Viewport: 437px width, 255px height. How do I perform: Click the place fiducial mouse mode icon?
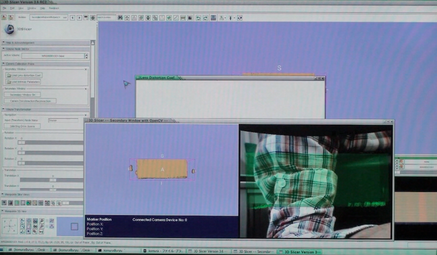(x=222, y=18)
